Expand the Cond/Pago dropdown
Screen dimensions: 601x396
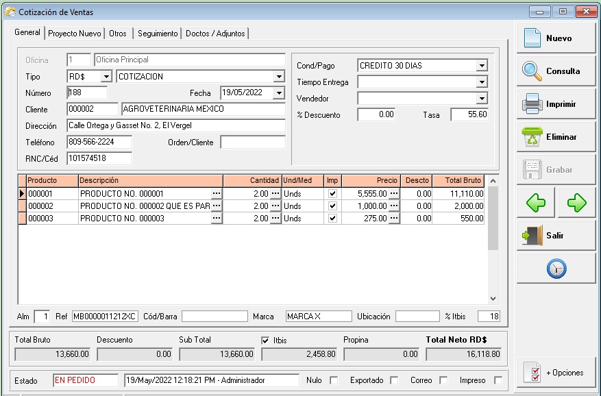click(x=482, y=66)
